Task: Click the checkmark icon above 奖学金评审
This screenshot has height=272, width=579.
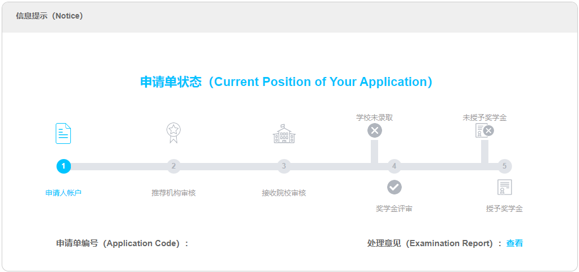Action: point(394,187)
